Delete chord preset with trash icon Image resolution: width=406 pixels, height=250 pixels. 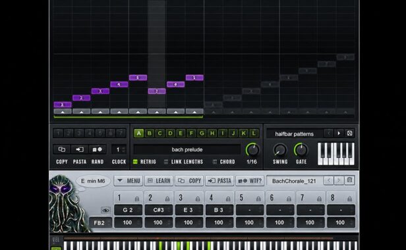click(x=349, y=180)
